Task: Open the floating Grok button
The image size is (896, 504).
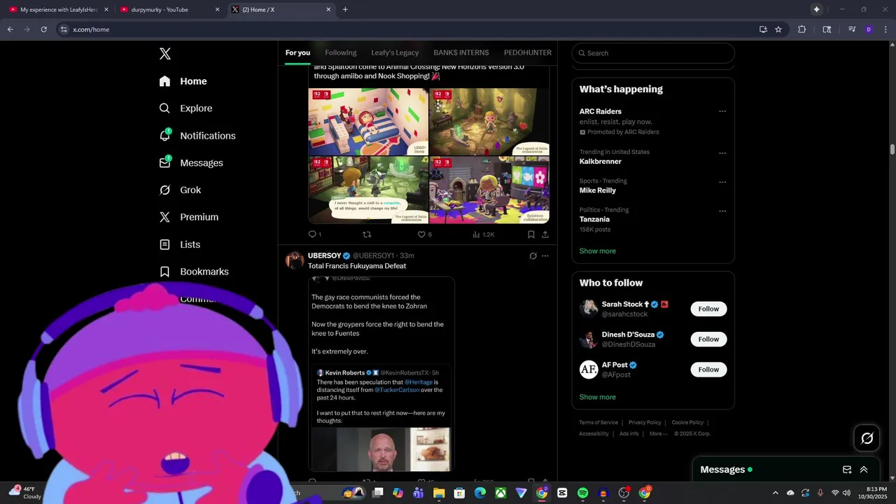Action: coord(867,438)
